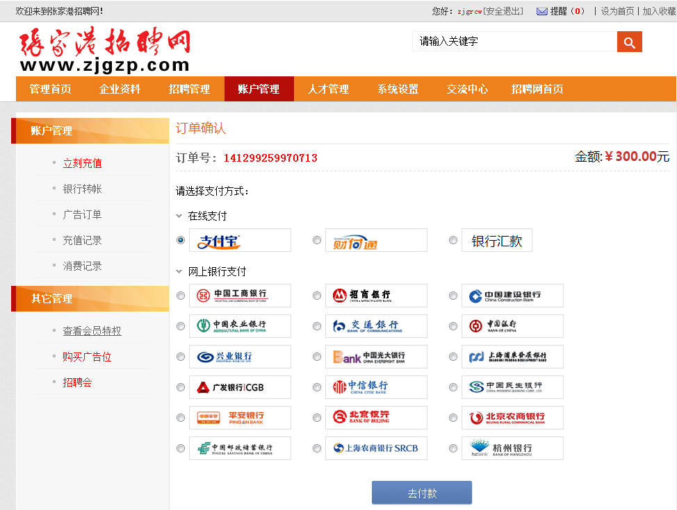The width and height of the screenshot is (677, 510).
Task: Click the Ping An Bank logo
Action: click(x=240, y=418)
